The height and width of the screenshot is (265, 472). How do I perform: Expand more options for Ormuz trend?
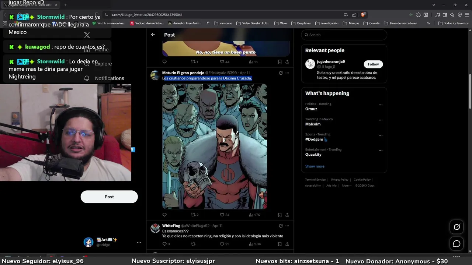(381, 105)
